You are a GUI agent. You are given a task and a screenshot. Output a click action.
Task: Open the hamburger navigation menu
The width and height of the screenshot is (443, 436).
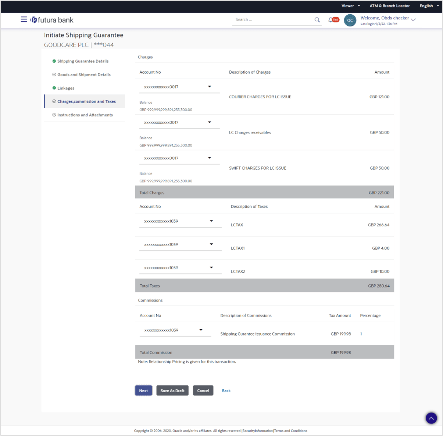click(x=24, y=19)
